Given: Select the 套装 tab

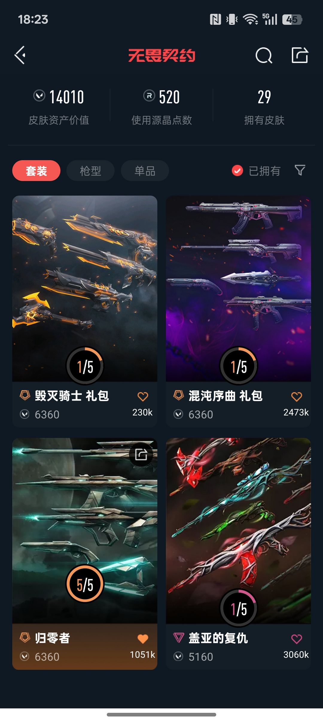Looking at the screenshot, I should (x=36, y=171).
